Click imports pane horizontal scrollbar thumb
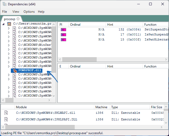This screenshot has width=169, height=136. click(x=79, y=59)
